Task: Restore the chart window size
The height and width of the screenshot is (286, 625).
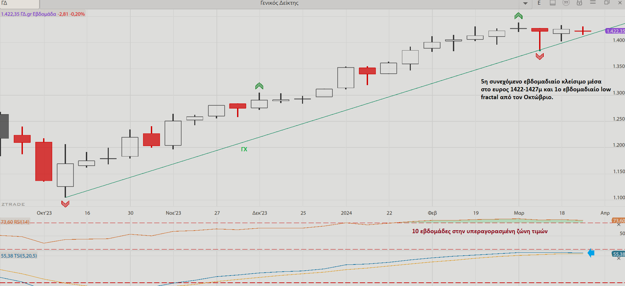Action: pyautogui.click(x=607, y=2)
